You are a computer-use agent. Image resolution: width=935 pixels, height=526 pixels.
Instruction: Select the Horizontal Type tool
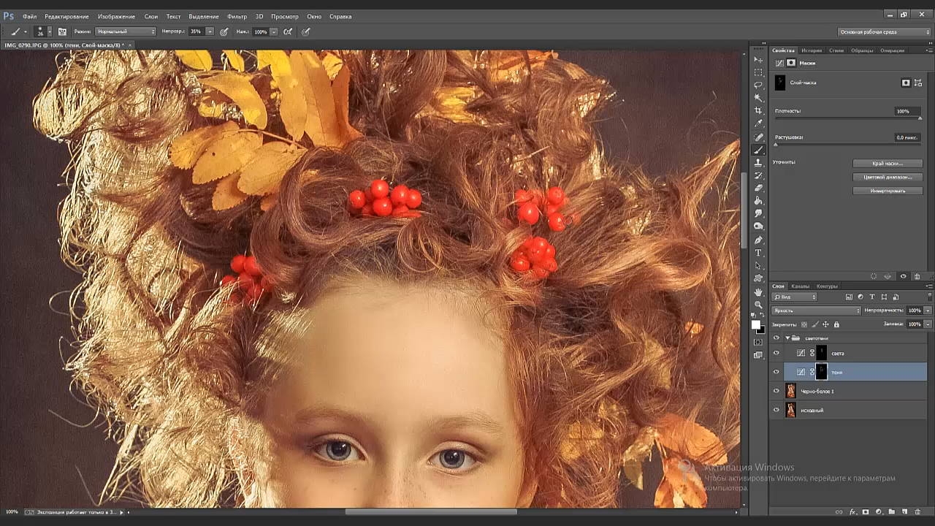click(758, 253)
